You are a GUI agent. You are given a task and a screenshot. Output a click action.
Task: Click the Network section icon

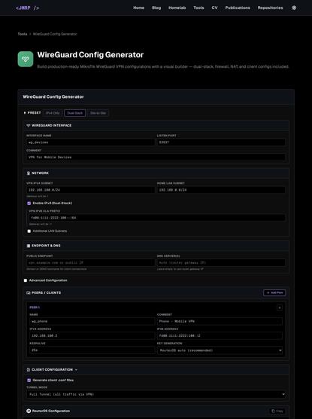(x=29, y=173)
